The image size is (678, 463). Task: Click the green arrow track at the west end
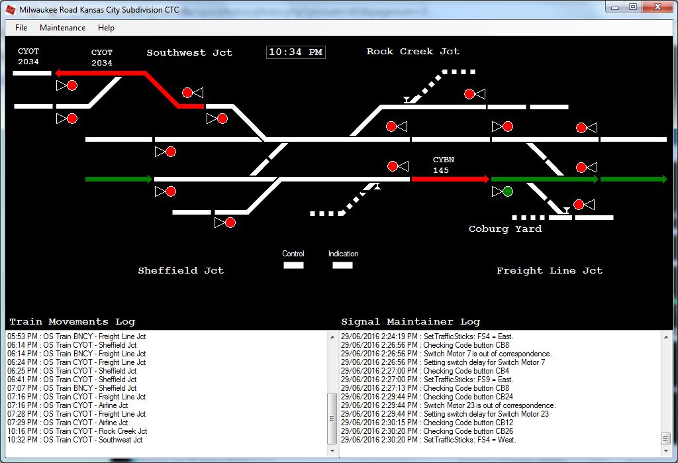click(x=119, y=179)
